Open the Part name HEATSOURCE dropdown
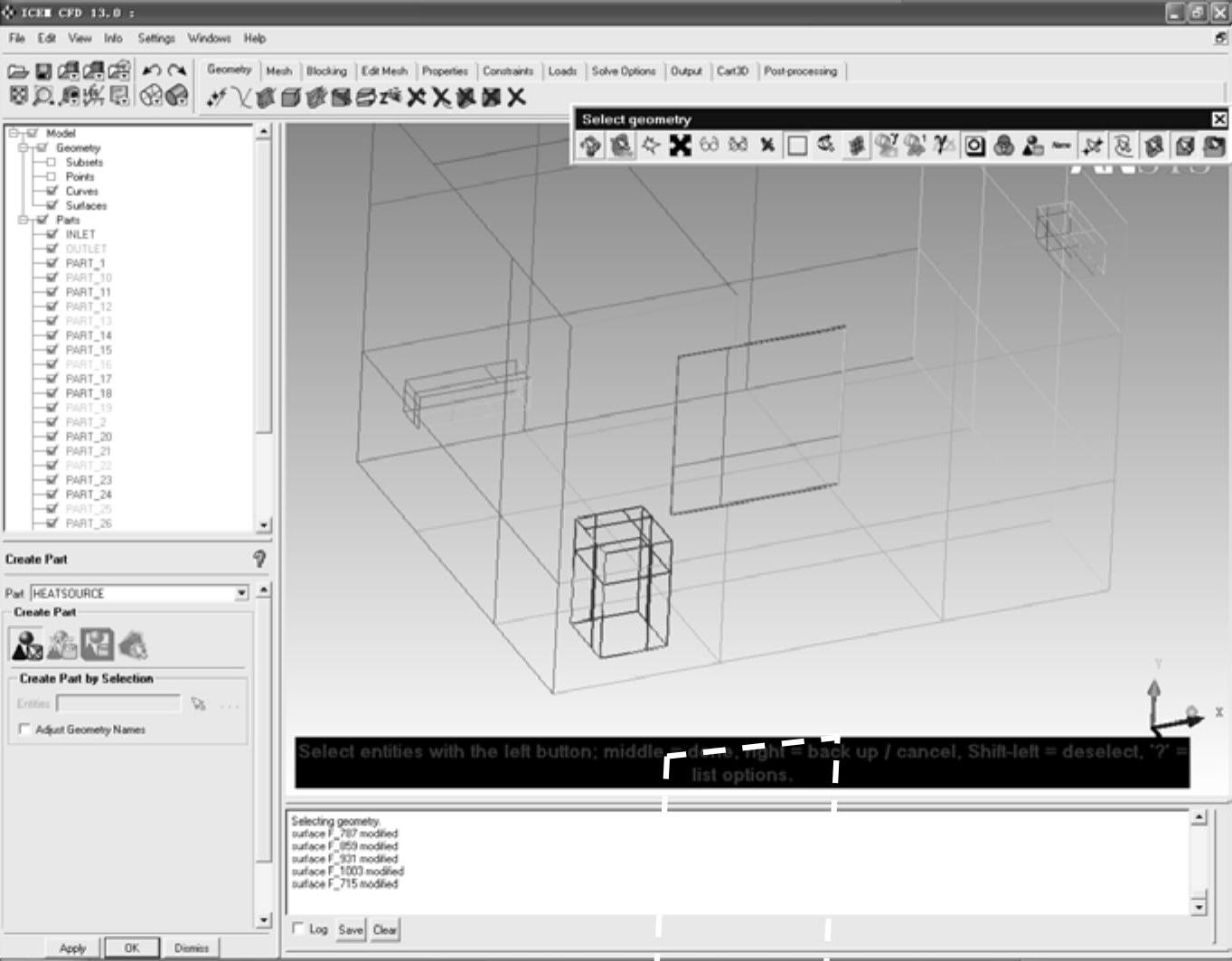The height and width of the screenshot is (961, 1232). click(x=241, y=593)
